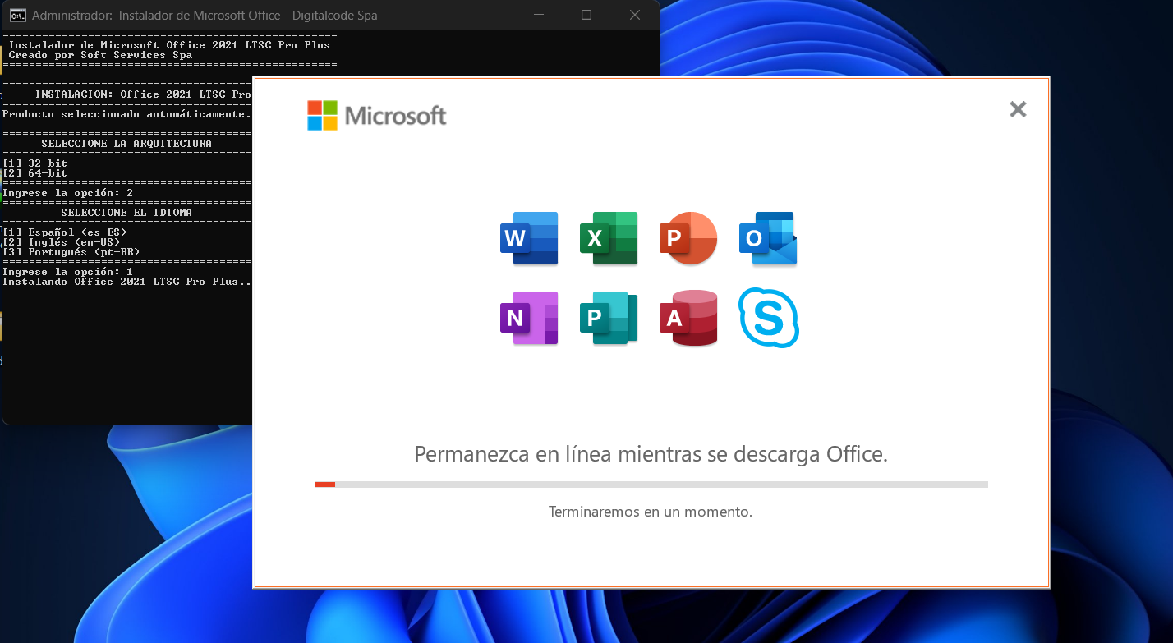Viewport: 1173px width, 643px height.
Task: Click the command prompt window icon
Action: click(16, 15)
